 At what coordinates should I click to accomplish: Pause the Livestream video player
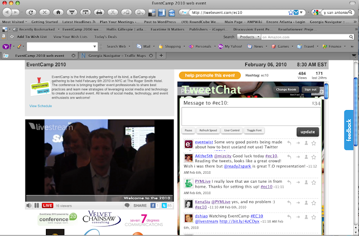click(x=37, y=205)
